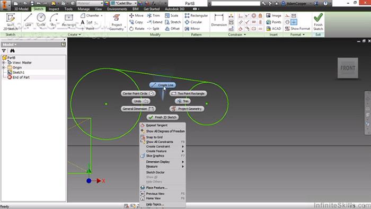Select the Offset tool
The height and width of the screenshot is (209, 371).
172,29
